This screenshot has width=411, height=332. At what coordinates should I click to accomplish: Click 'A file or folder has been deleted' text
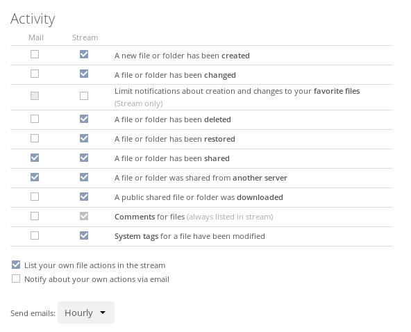[173, 119]
